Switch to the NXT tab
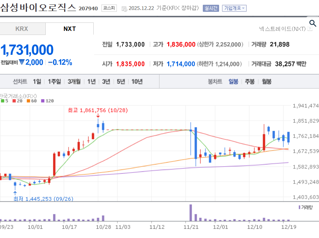This screenshot has height=238, width=319. 70,29
